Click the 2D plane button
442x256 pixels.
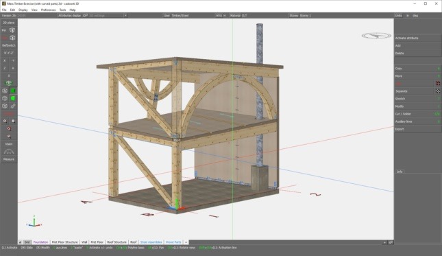(9, 23)
